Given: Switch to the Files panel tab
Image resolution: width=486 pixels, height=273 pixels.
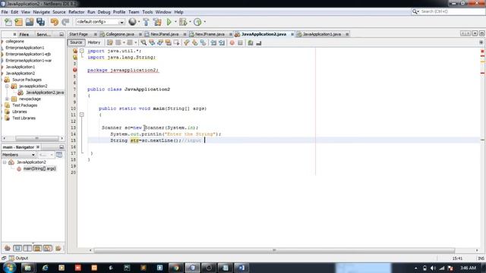Looking at the screenshot, I should point(24,34).
